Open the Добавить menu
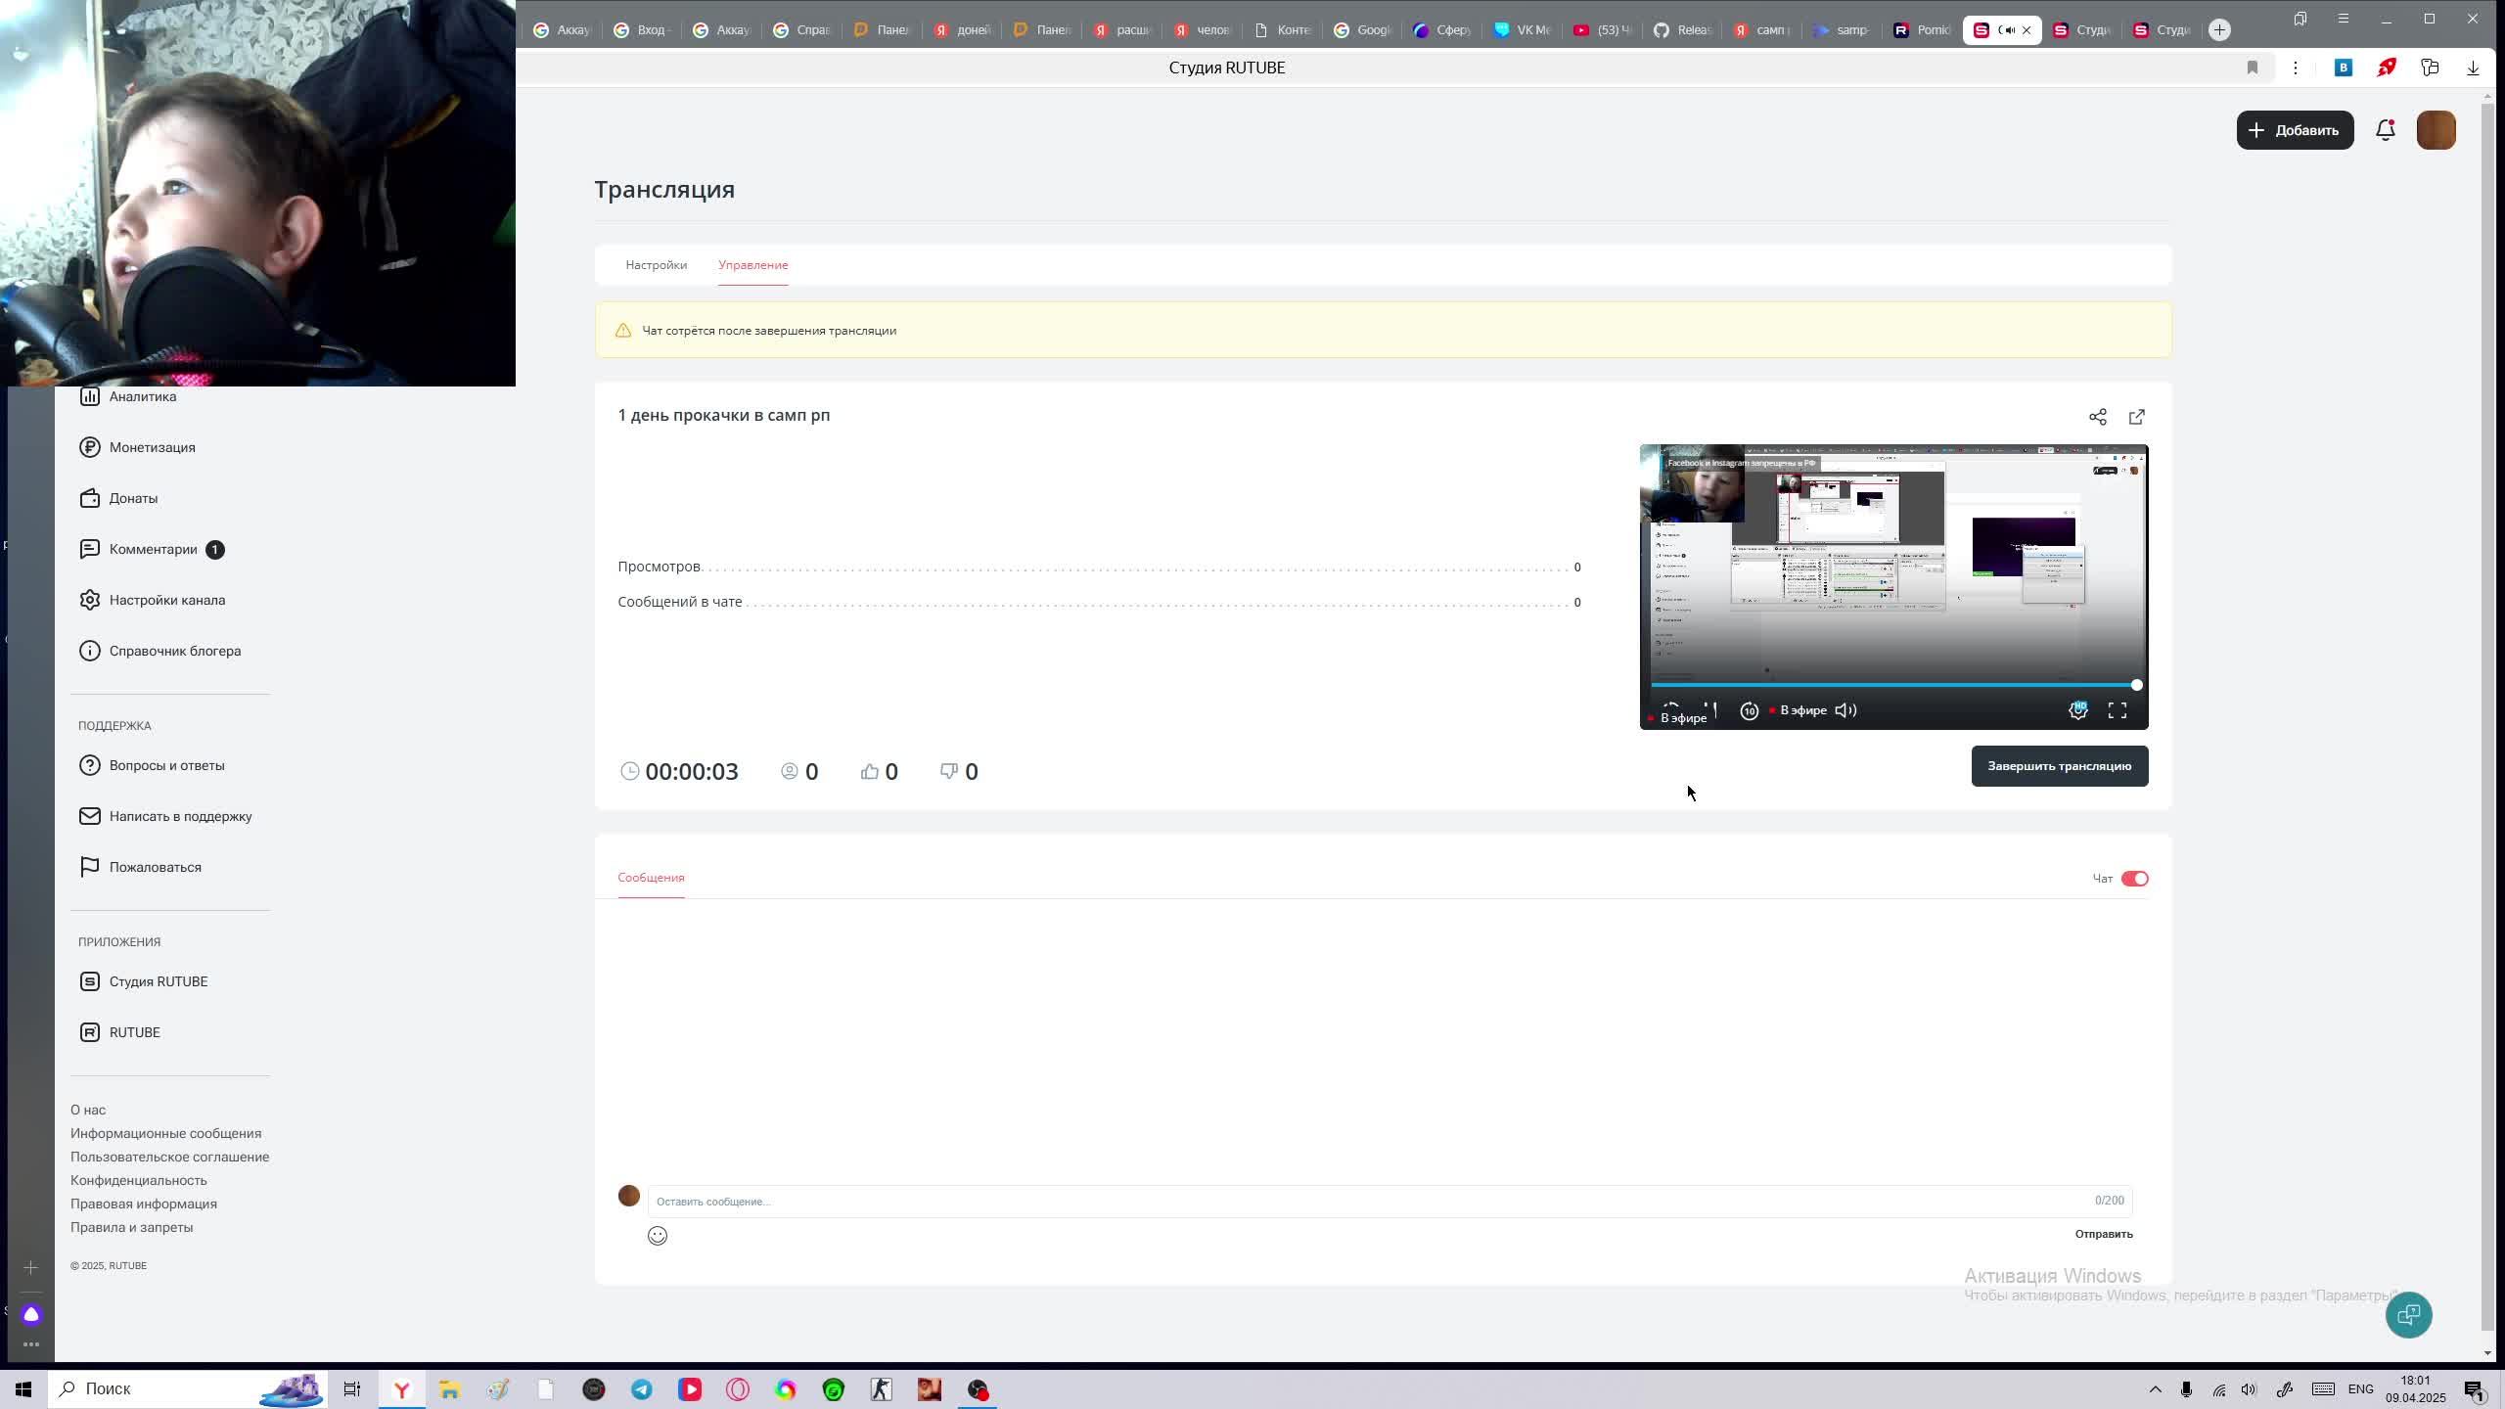This screenshot has height=1409, width=2505. tap(2294, 130)
